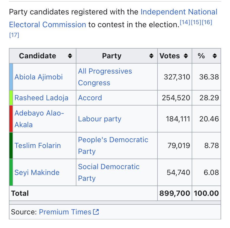230x228 pixels.
Task: Open Independent National Electoral Commission link
Action: point(179,12)
